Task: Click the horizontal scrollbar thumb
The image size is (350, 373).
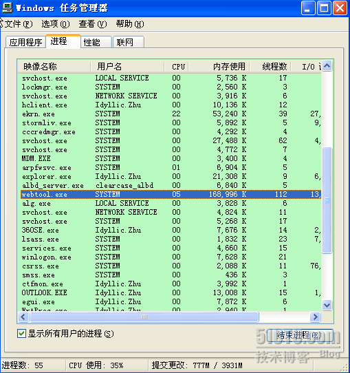Action: point(144,317)
